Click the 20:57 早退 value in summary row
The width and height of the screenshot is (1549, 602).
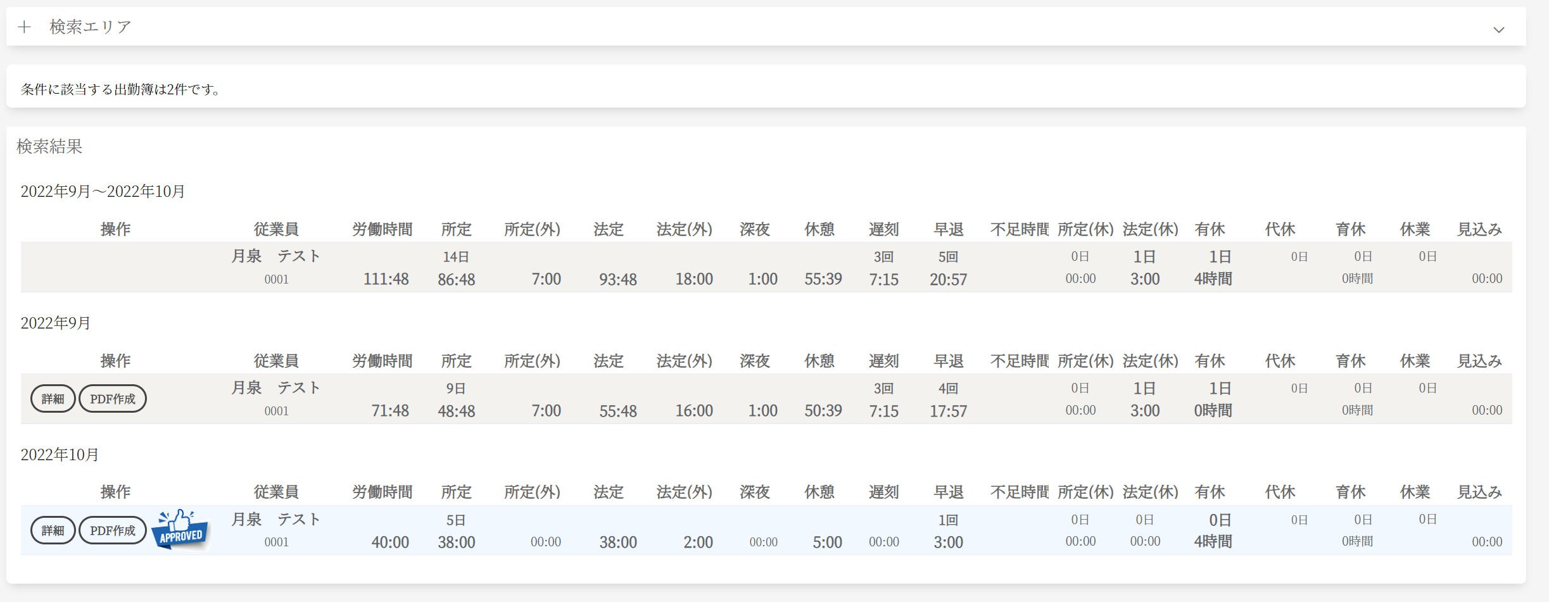948,279
